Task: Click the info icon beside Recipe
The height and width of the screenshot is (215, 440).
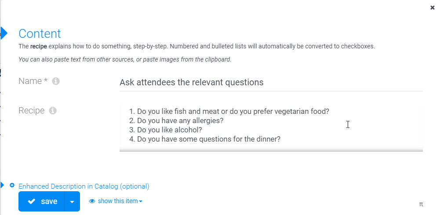Action: tap(53, 111)
